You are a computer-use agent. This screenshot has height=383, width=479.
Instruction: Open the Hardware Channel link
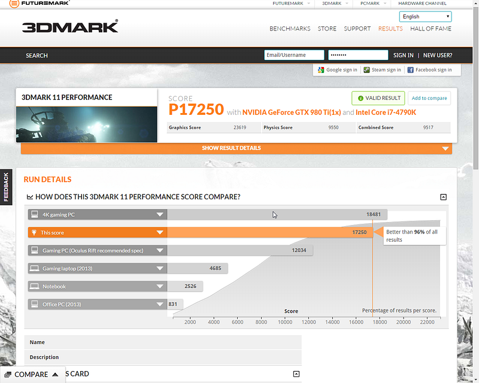pos(422,4)
